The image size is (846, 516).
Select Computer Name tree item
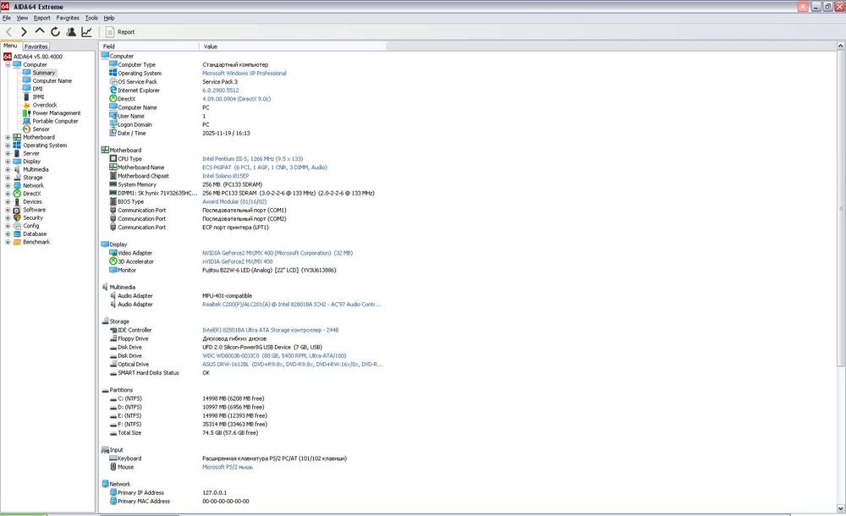click(x=52, y=80)
